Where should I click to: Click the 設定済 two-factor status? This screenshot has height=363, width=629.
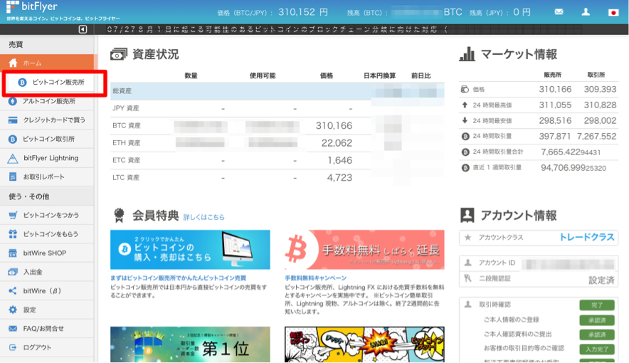click(601, 280)
